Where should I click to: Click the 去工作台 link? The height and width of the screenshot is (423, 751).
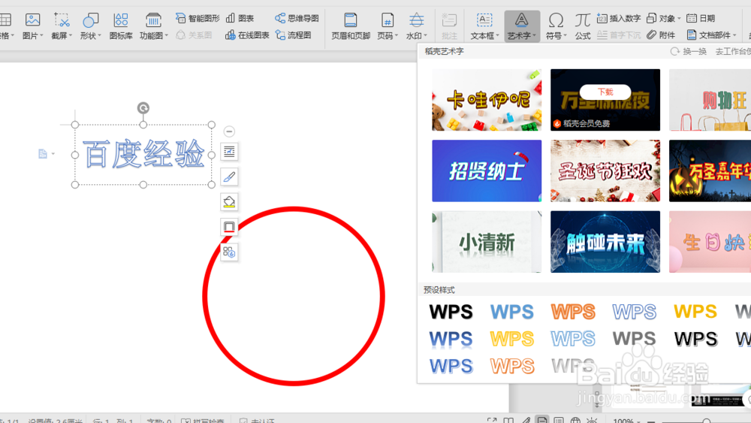[733, 51]
